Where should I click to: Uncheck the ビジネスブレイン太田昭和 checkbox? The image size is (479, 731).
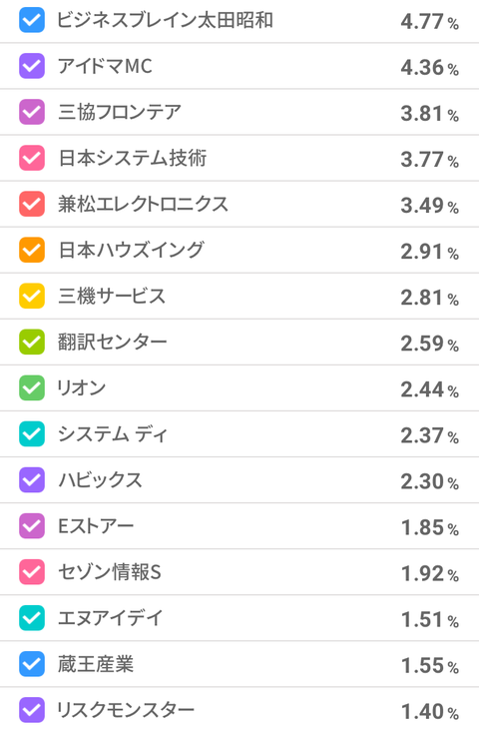click(32, 20)
